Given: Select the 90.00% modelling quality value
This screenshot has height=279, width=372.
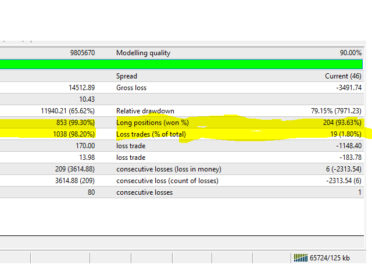Looking at the screenshot, I should pyautogui.click(x=350, y=53).
